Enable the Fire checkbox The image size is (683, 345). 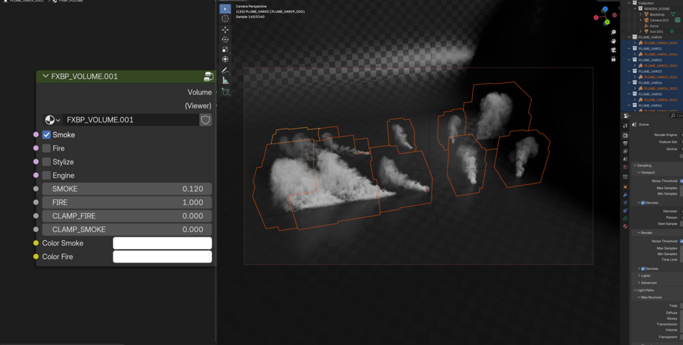click(x=47, y=148)
